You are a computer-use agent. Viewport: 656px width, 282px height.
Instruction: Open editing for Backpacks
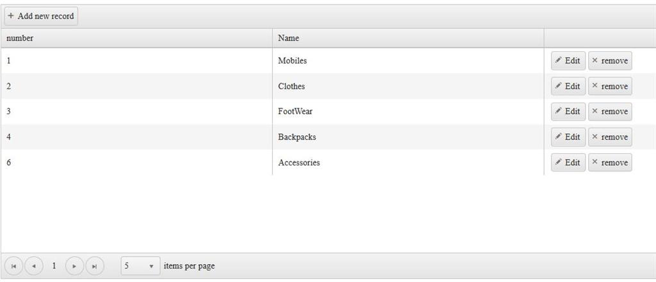[568, 137]
